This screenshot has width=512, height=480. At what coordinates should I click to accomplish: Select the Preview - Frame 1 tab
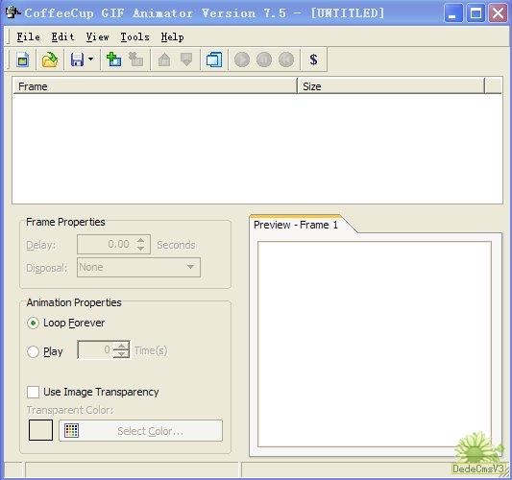296,225
